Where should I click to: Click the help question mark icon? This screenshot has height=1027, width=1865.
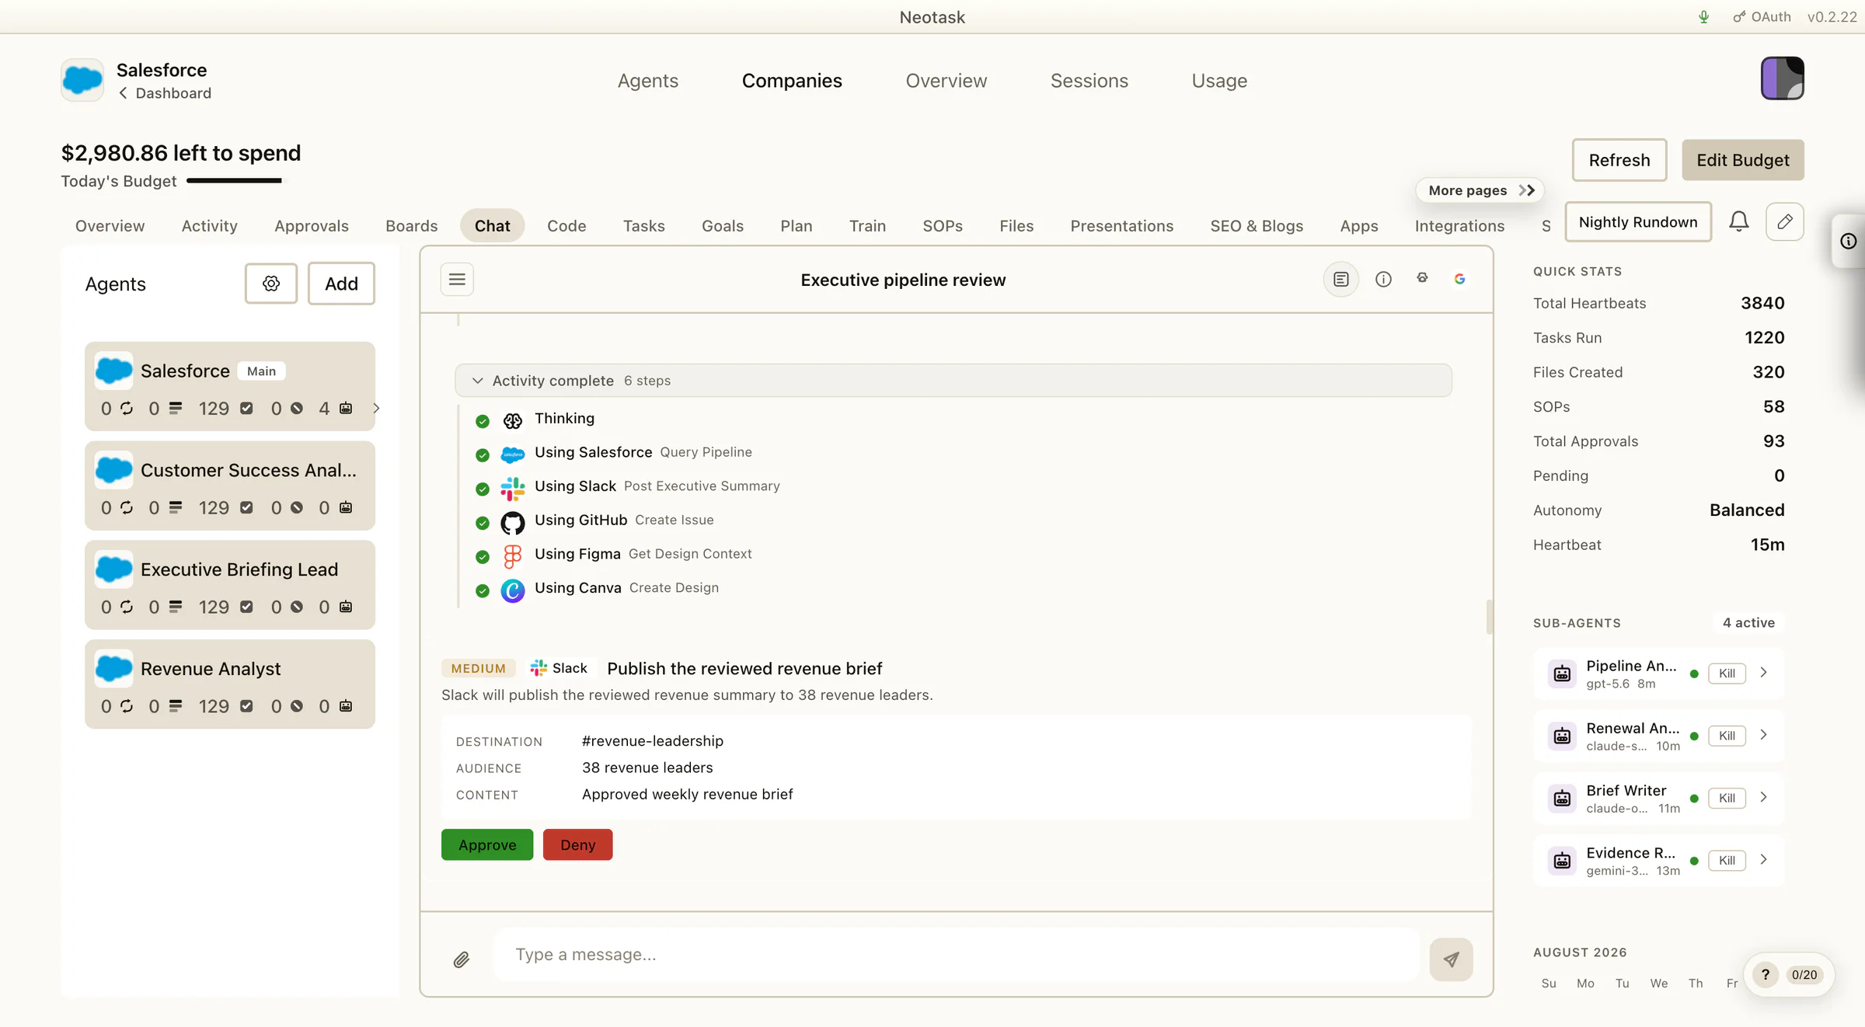(1766, 974)
